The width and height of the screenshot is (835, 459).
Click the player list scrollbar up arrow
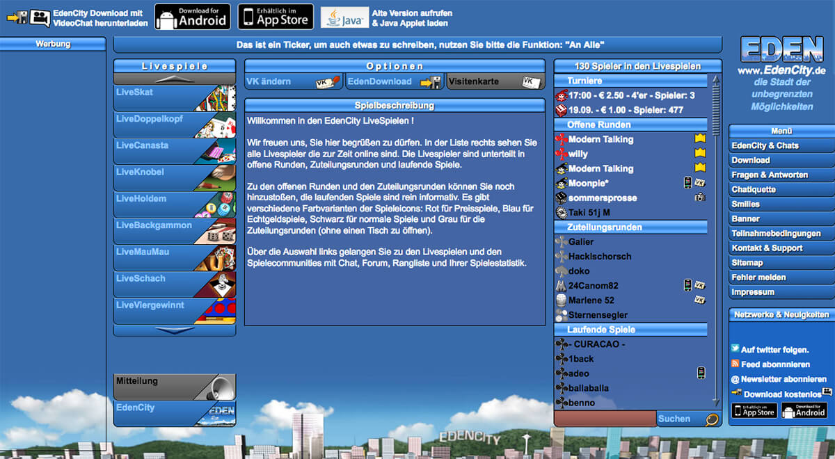(x=716, y=80)
